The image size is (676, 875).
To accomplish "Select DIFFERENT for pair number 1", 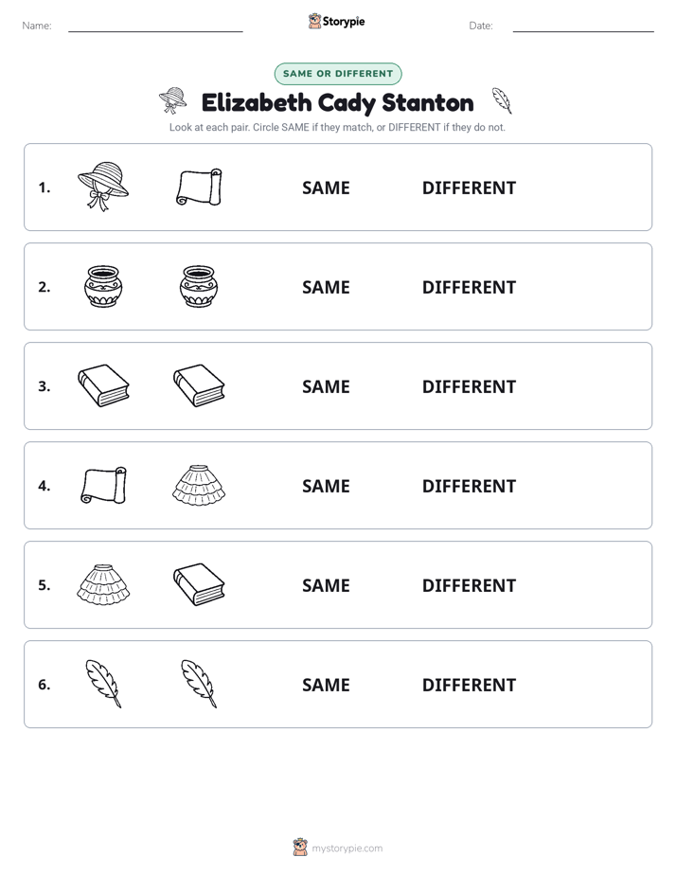I will click(x=469, y=188).
